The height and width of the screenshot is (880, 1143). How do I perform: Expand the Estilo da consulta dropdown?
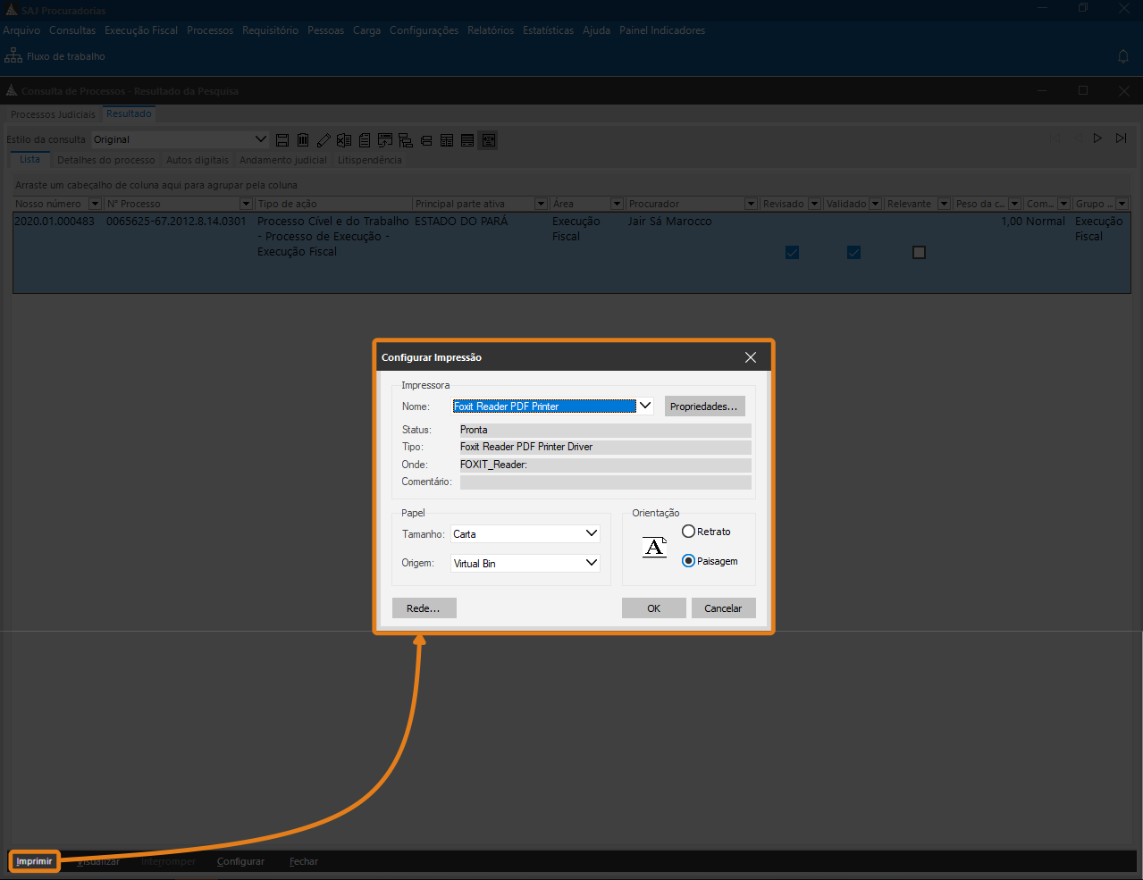[260, 139]
